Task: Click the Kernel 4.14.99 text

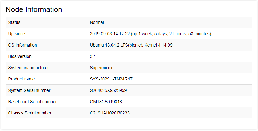Action: (x=158, y=45)
